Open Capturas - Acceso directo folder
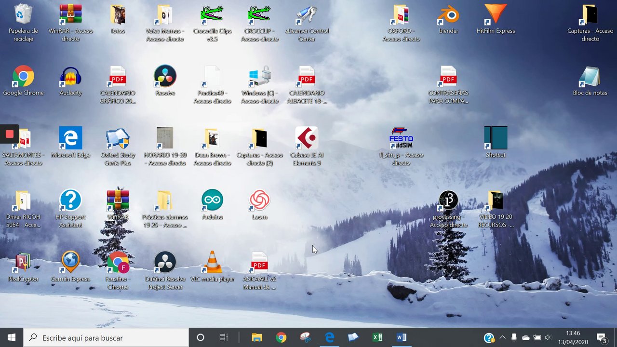 (x=590, y=23)
